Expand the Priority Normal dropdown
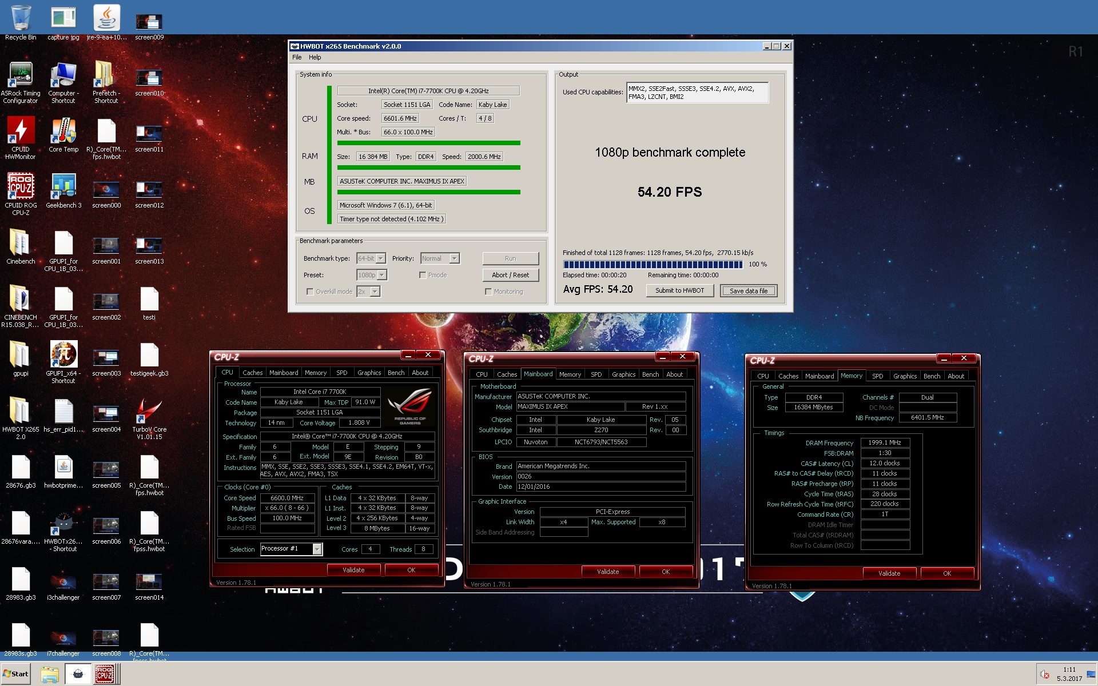The image size is (1098, 686). 454,258
